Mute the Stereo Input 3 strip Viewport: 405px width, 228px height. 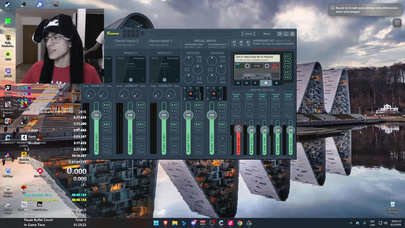174,152
